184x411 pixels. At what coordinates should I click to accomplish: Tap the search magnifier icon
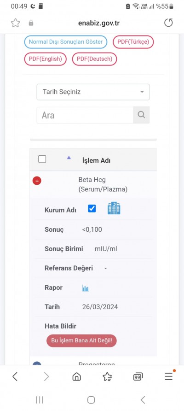(141, 115)
